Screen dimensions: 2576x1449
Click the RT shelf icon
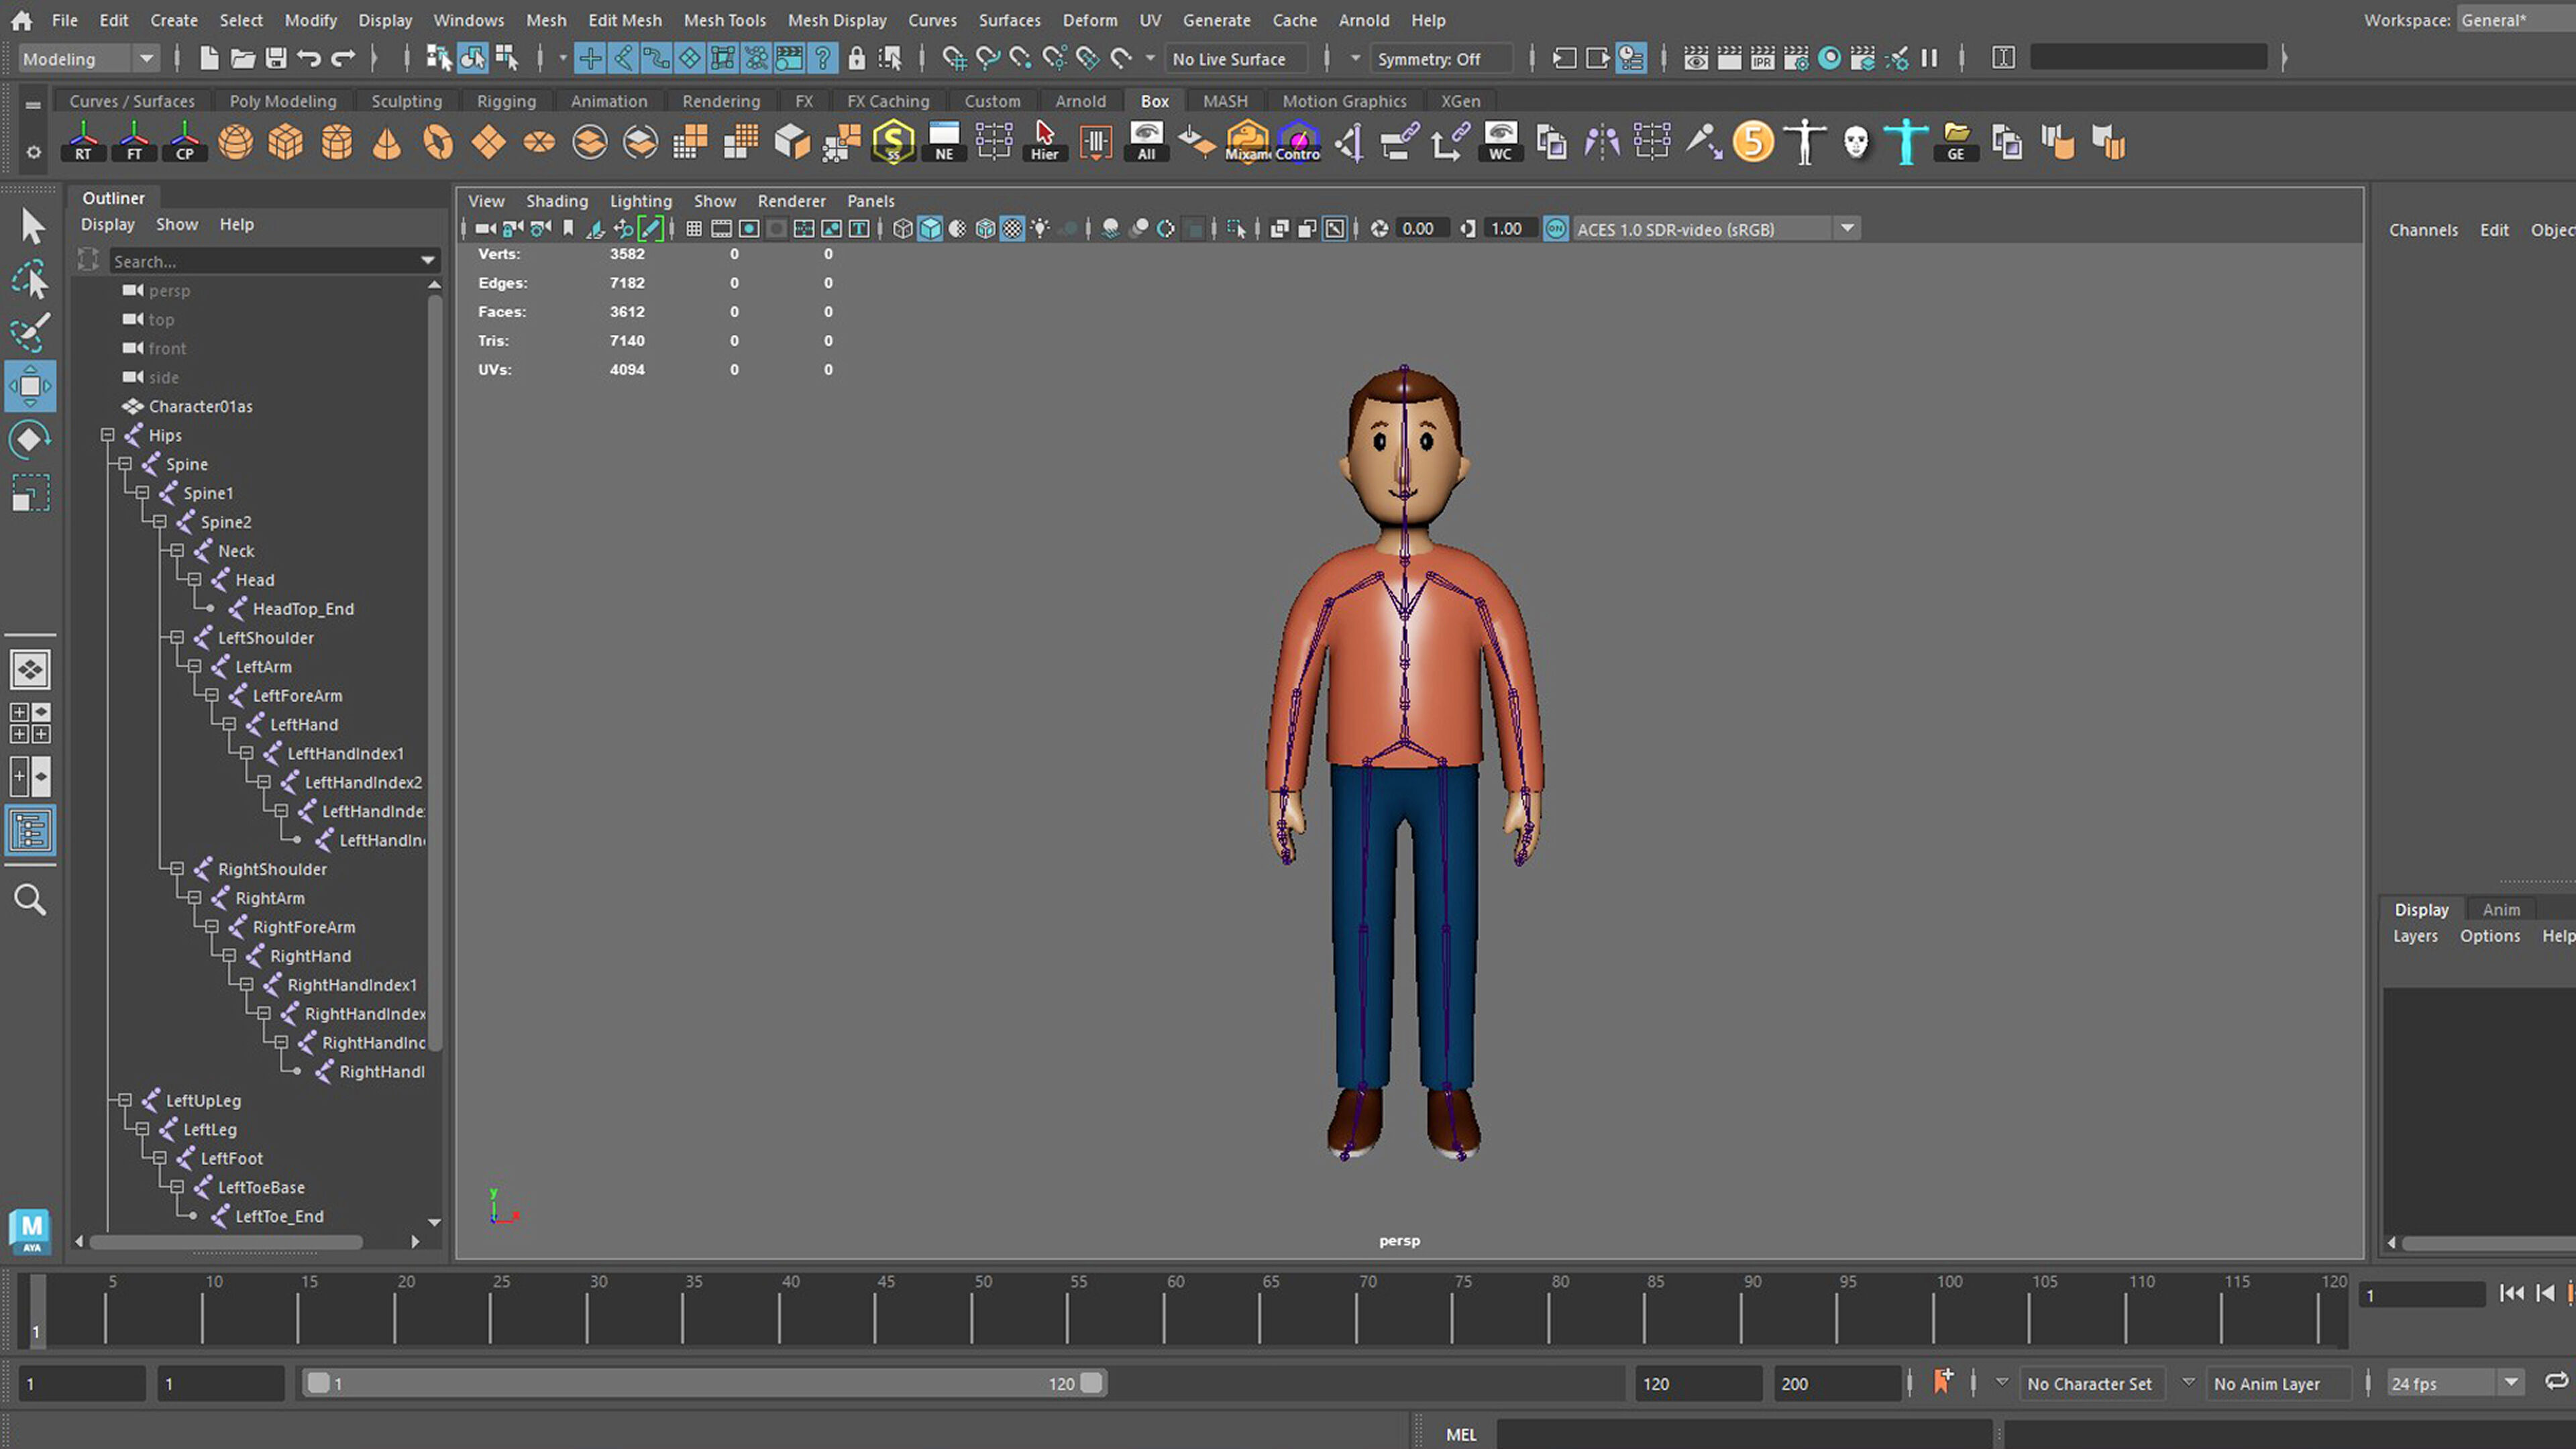(83, 142)
